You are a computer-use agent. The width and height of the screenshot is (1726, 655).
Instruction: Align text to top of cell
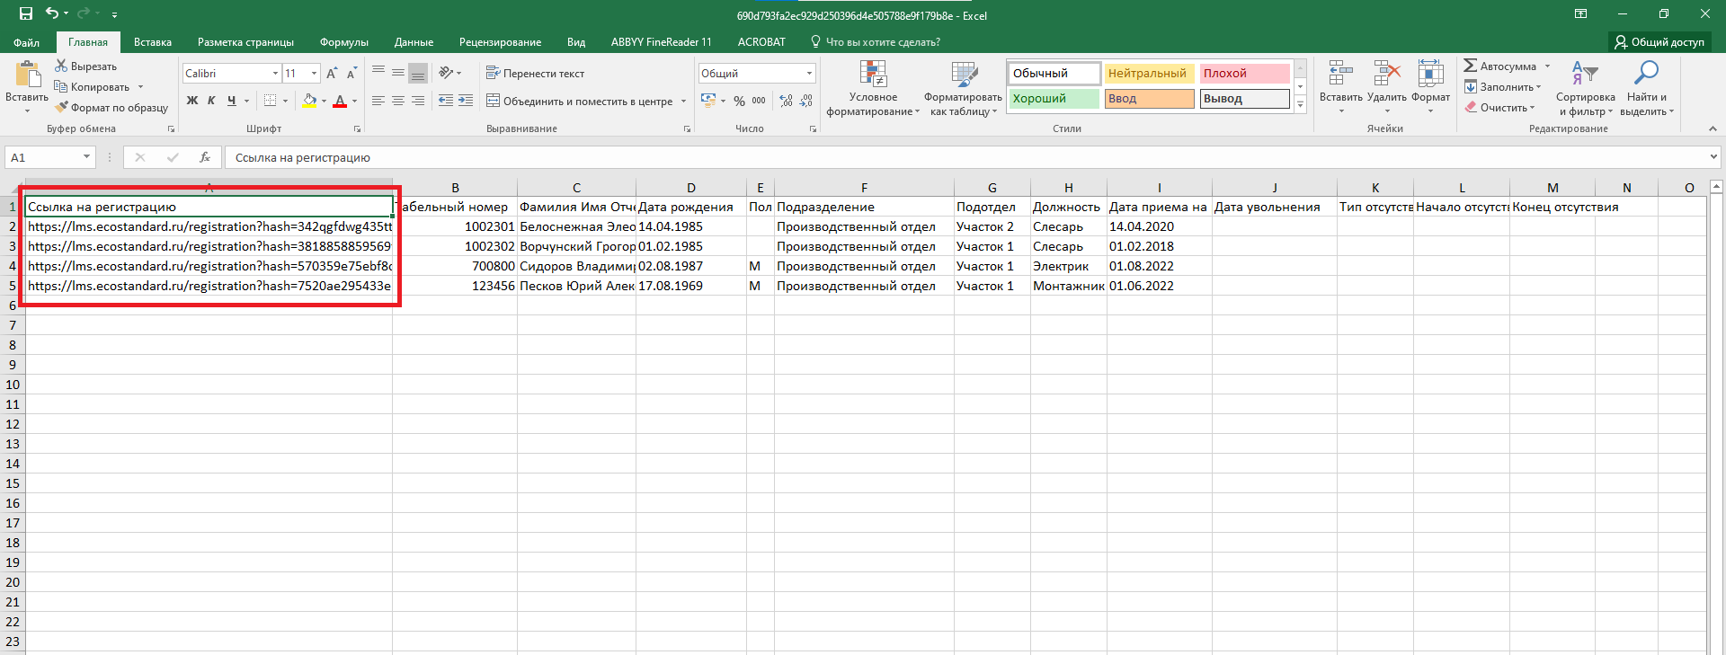point(378,73)
